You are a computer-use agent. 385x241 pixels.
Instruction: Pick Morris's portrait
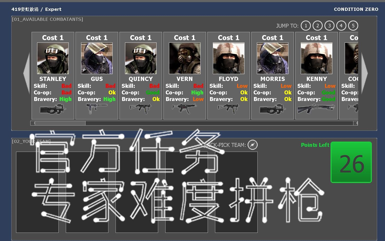tap(273, 58)
